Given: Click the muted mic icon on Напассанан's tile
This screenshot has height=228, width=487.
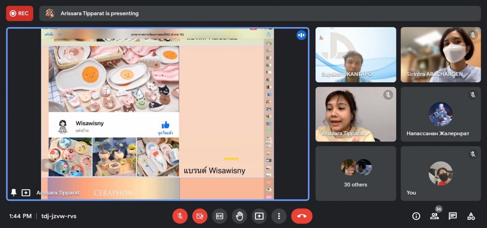Looking at the screenshot, I should (x=473, y=95).
